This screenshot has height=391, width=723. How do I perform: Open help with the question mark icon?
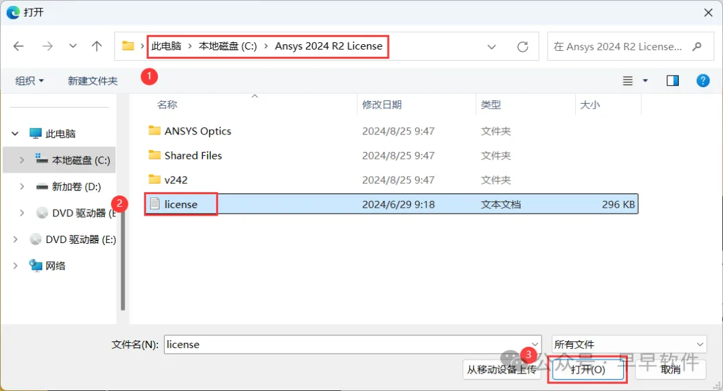point(703,81)
